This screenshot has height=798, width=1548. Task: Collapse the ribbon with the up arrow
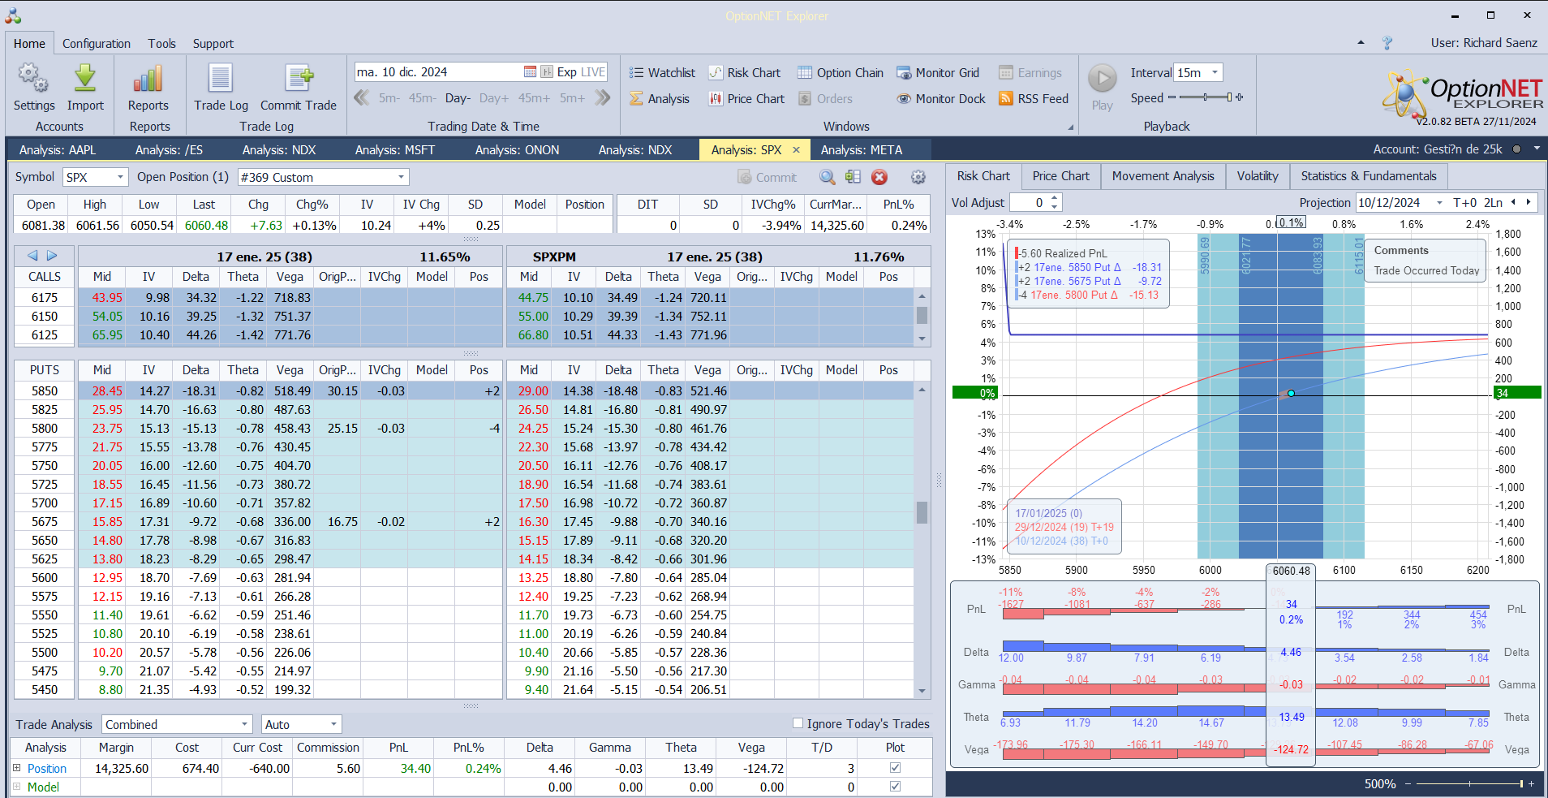[x=1361, y=42]
